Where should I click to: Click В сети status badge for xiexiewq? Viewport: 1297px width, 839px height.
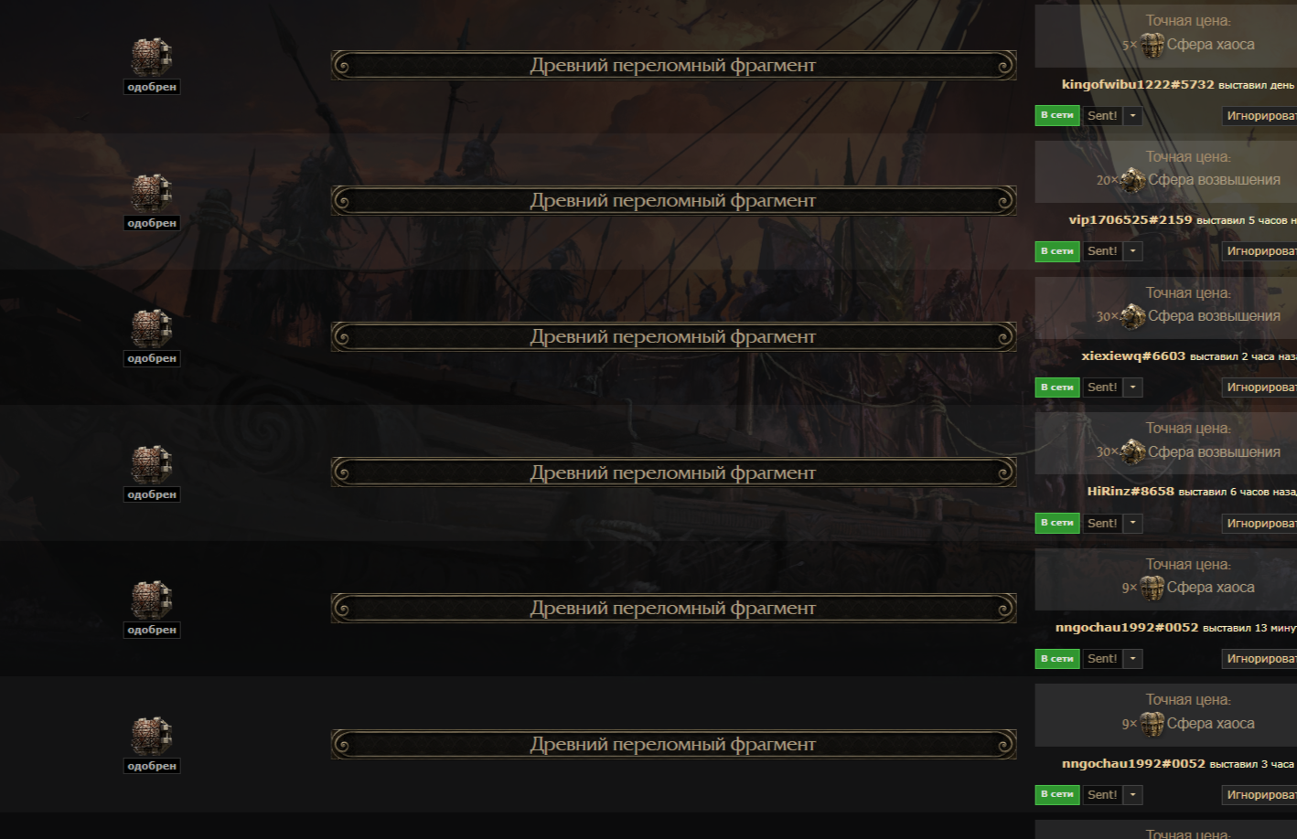1057,388
